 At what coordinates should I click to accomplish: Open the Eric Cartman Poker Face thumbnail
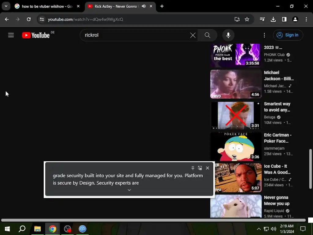[x=236, y=147]
